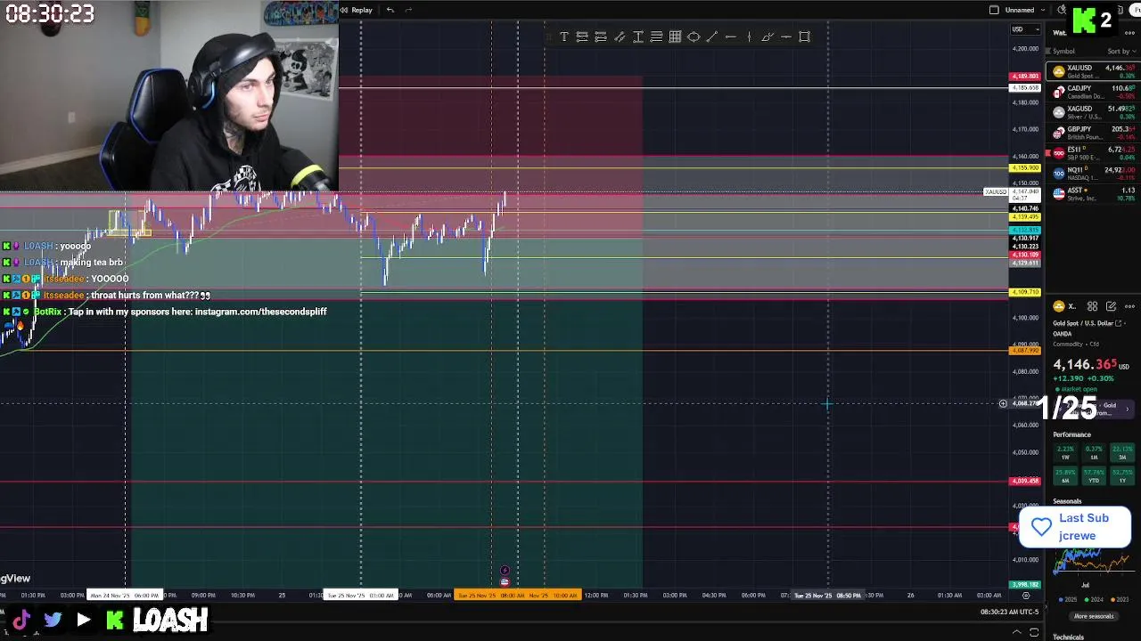Click chart settings gear near time axis

1026,596
